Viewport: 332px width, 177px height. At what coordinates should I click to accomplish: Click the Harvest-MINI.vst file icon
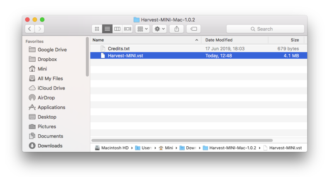pos(103,56)
